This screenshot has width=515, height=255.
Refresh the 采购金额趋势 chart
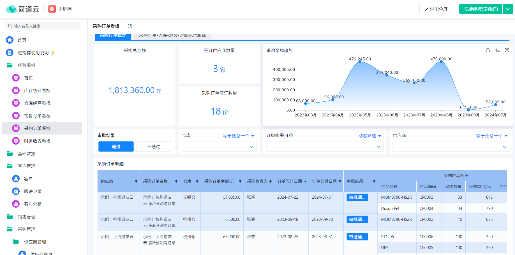[x=488, y=50]
